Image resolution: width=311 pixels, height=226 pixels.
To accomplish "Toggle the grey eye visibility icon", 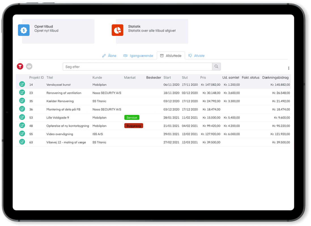I will [x=29, y=66].
